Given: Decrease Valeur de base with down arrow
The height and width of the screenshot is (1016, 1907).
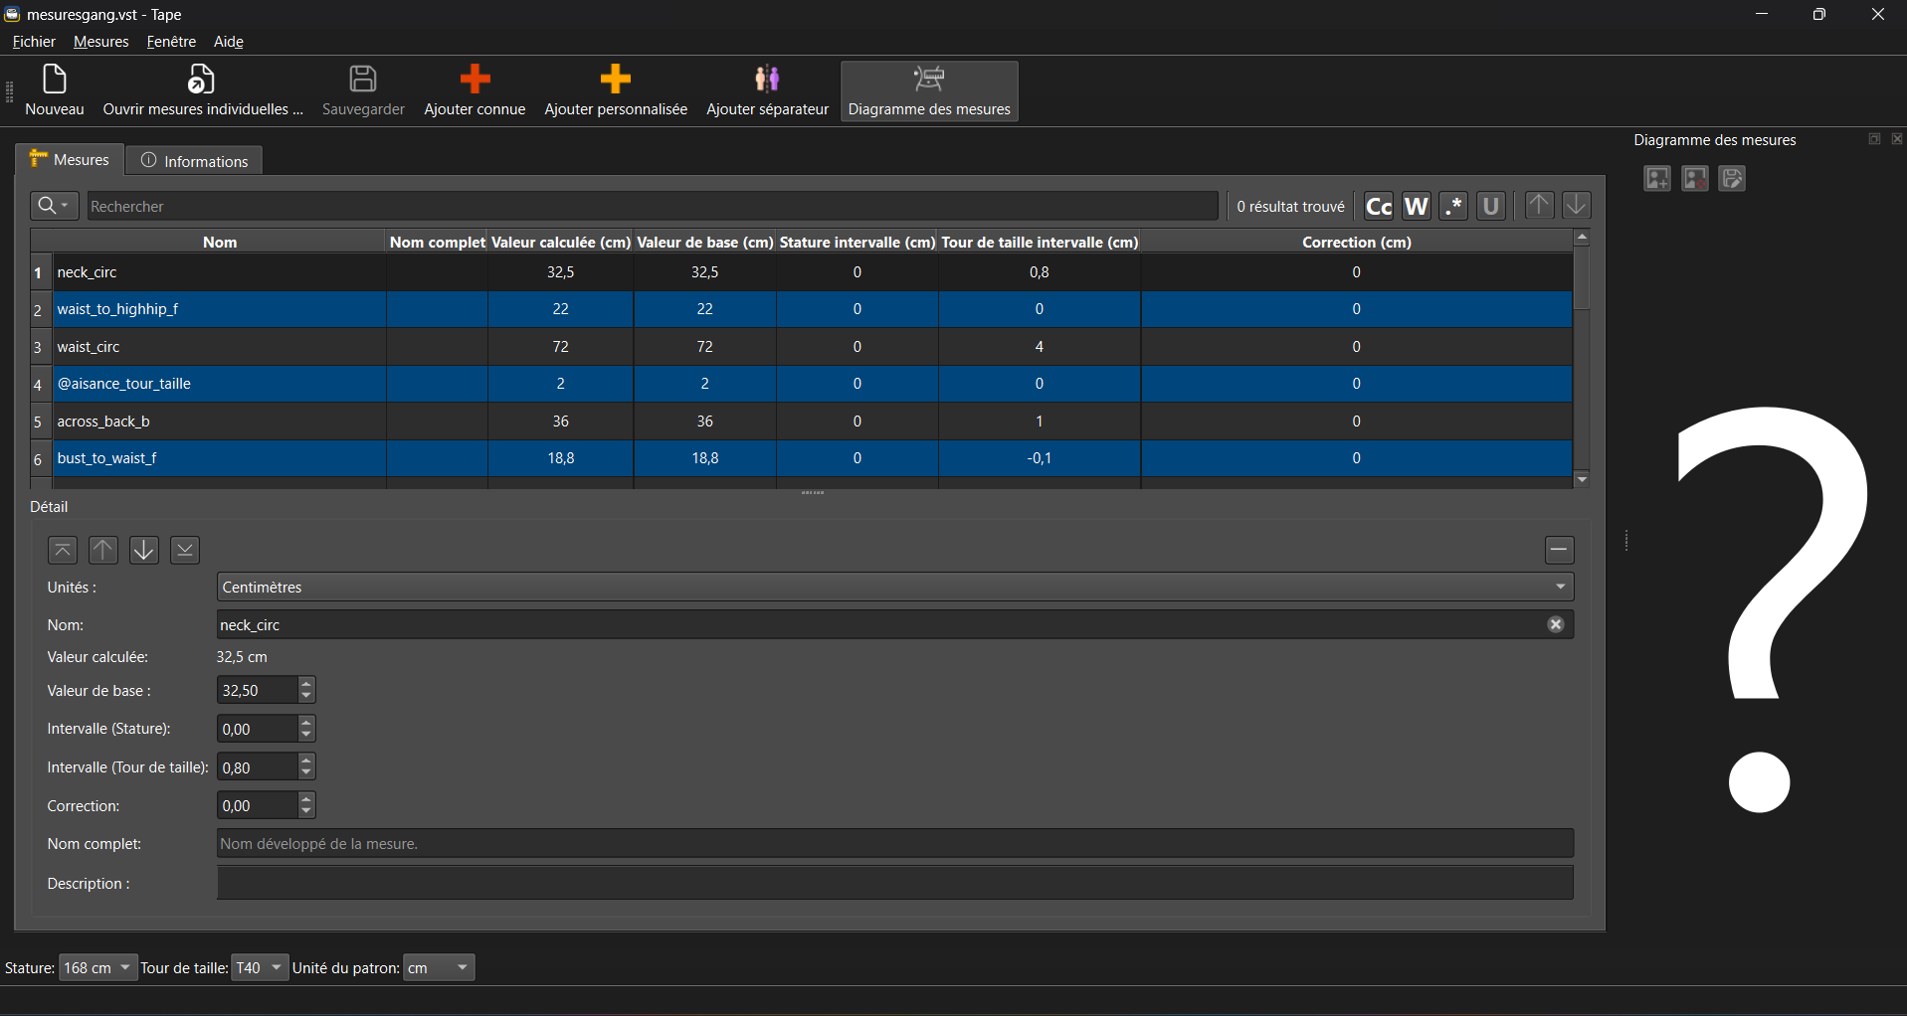Looking at the screenshot, I should coord(306,697).
